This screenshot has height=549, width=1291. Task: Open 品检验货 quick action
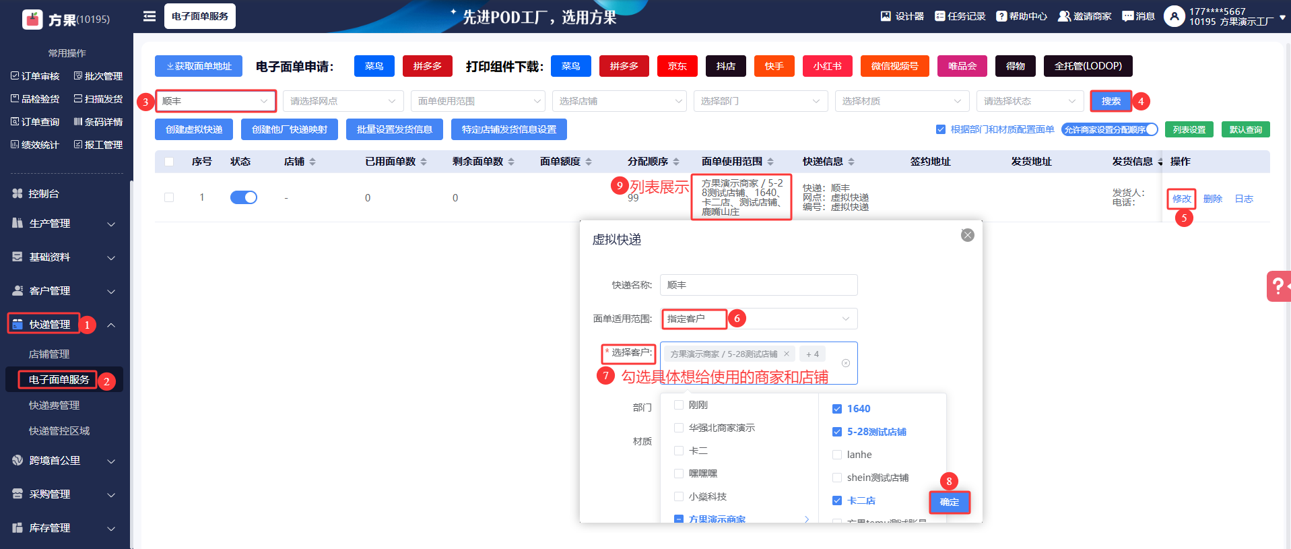click(x=35, y=99)
